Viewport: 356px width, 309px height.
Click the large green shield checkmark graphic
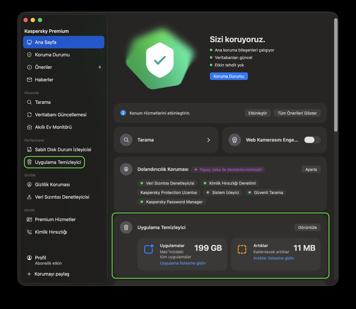click(160, 60)
